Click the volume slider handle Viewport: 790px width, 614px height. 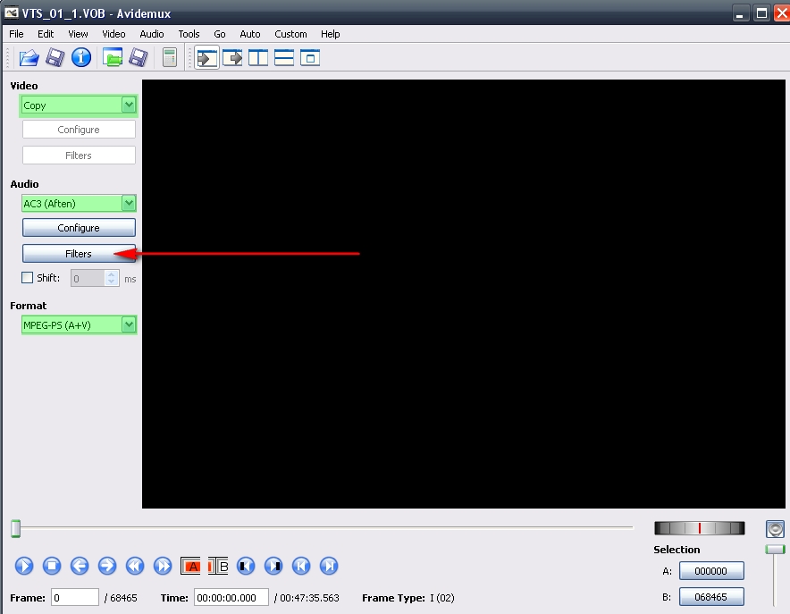[x=775, y=549]
